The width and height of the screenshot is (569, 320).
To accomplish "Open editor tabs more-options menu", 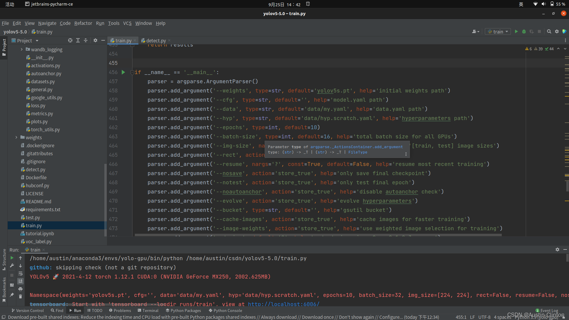I will point(565,41).
